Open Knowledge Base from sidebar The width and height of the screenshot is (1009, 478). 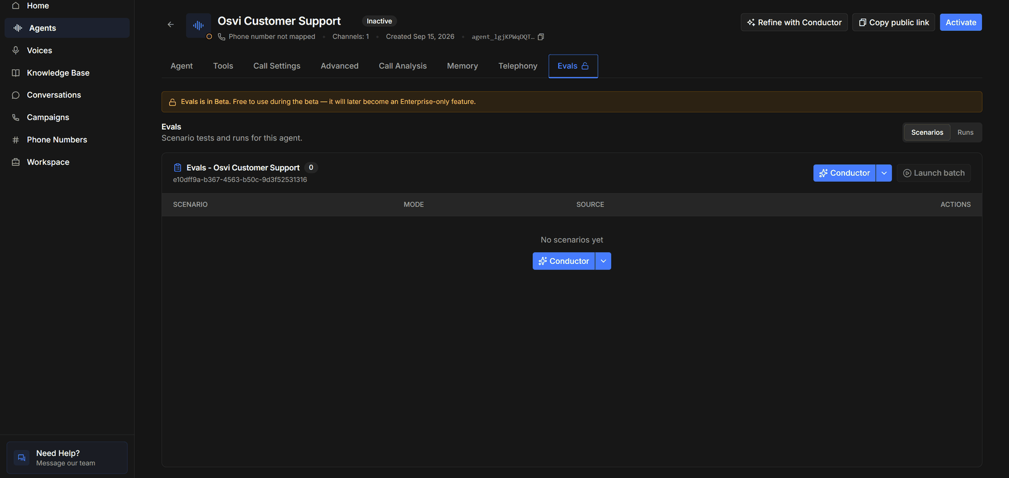point(67,73)
